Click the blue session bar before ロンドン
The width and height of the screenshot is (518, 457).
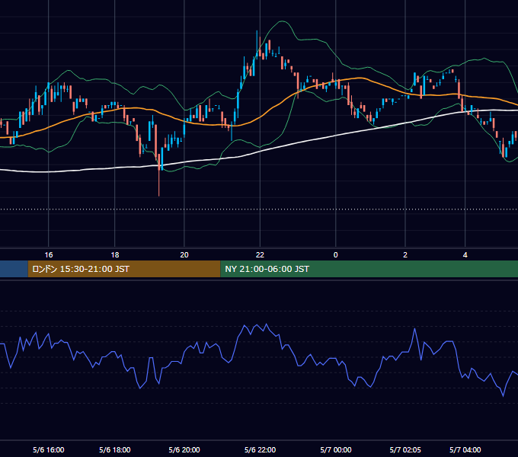(x=14, y=269)
